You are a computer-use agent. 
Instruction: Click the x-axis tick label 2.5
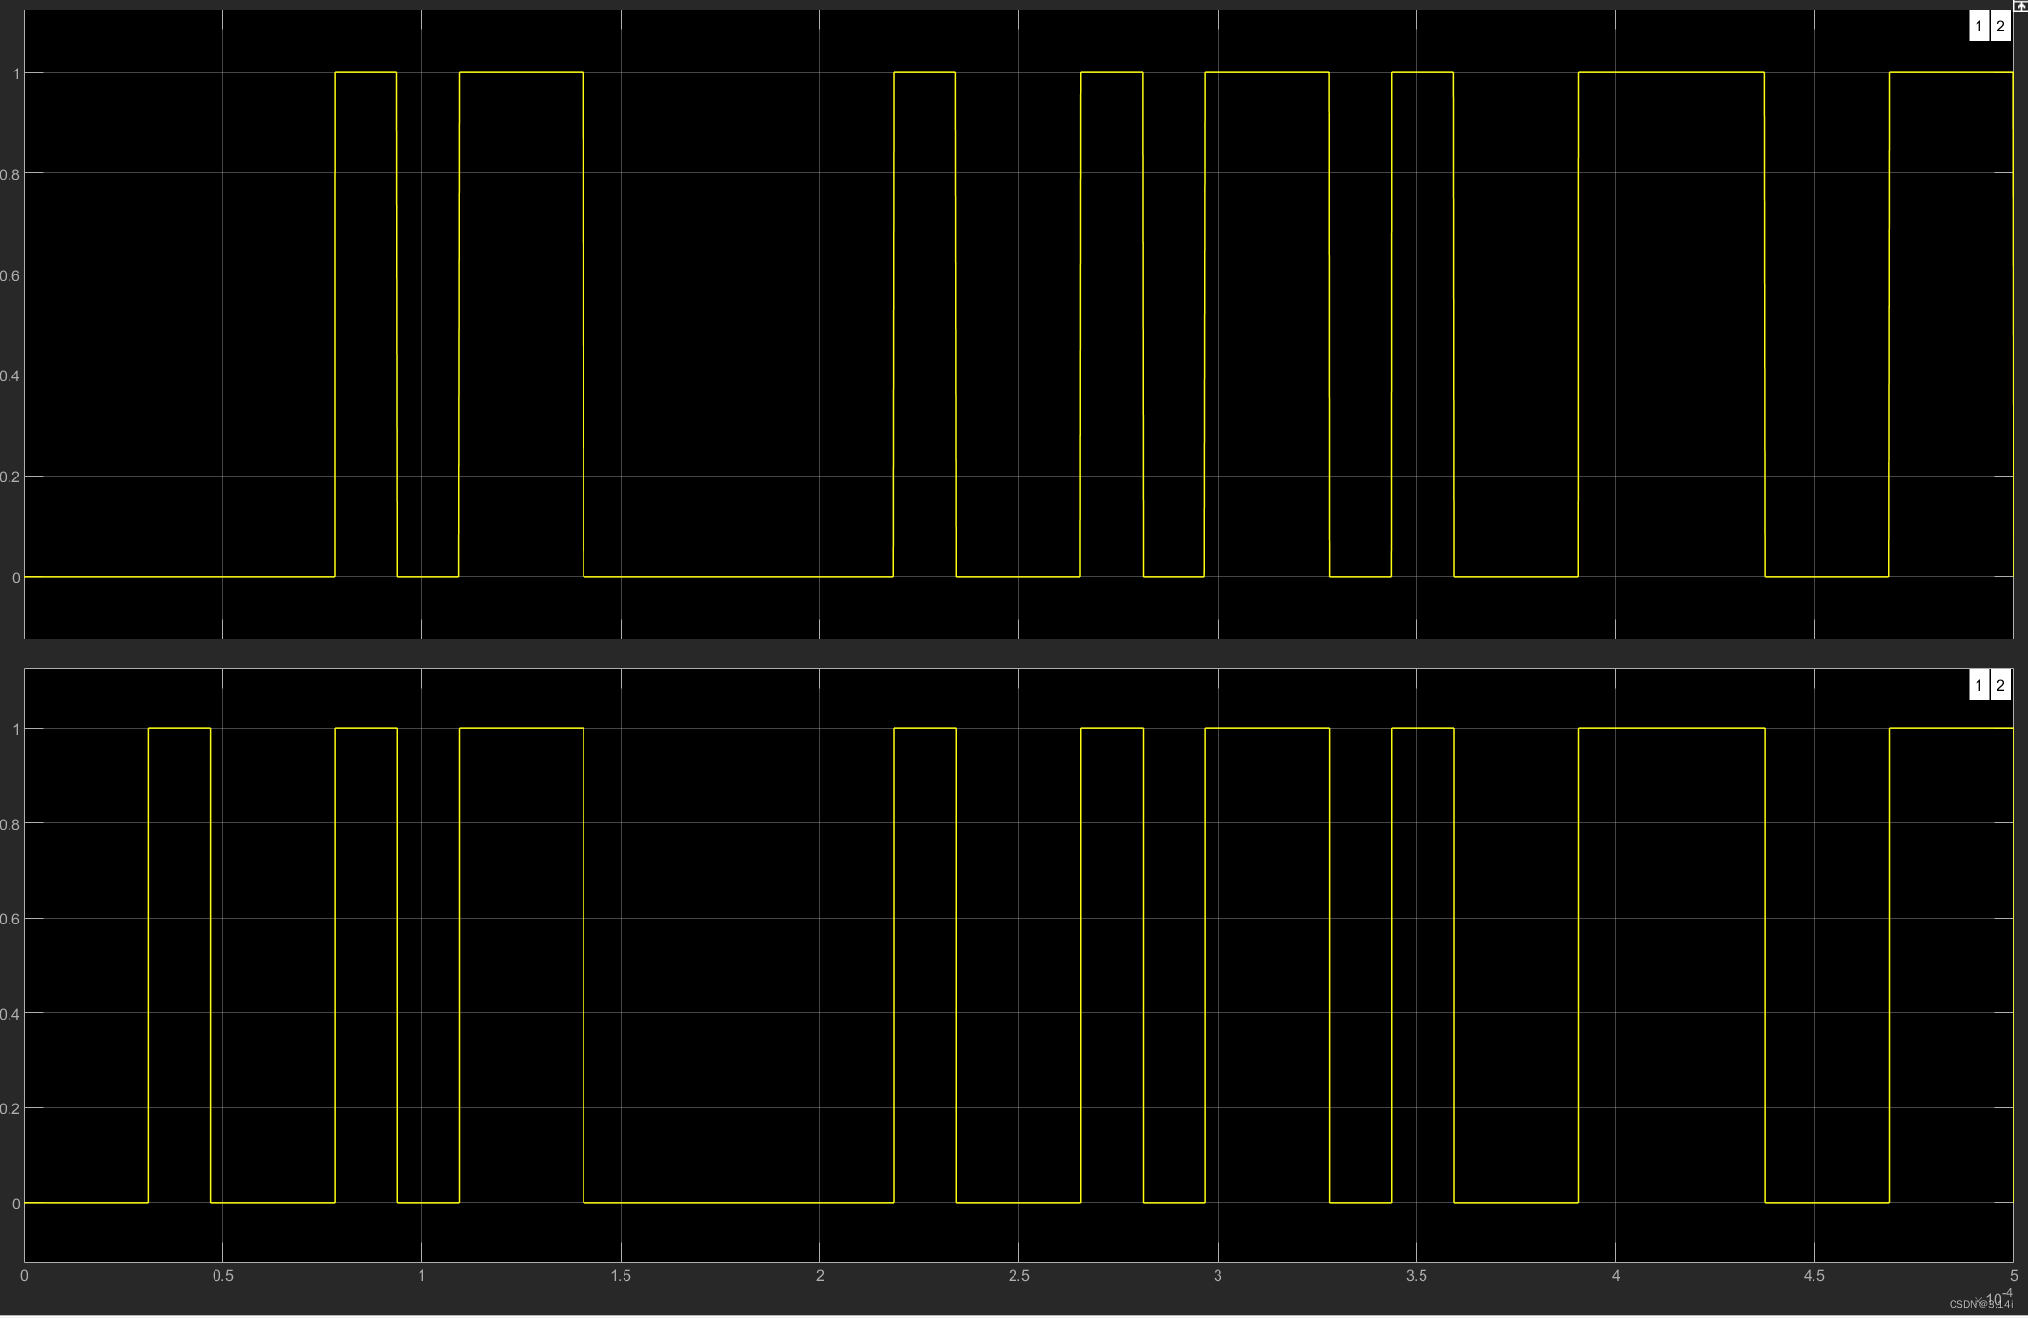coord(1018,1276)
